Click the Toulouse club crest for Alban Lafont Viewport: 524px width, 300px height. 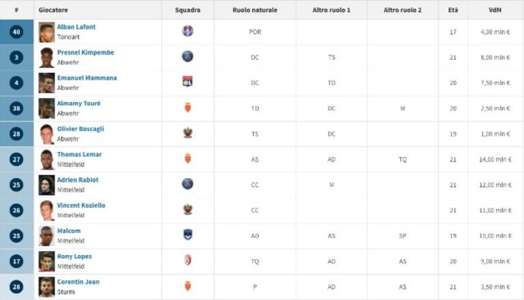(x=188, y=31)
